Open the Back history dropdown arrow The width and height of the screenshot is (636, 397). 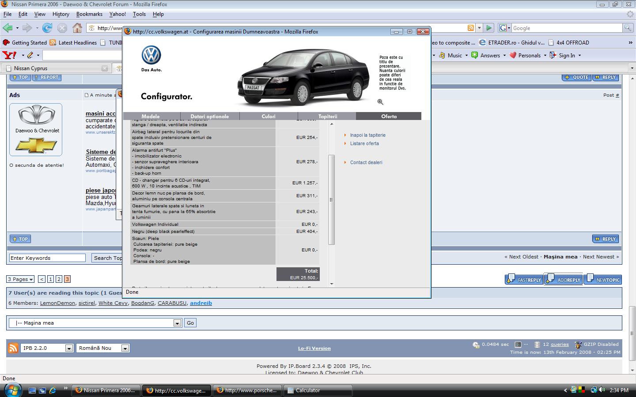[17, 28]
